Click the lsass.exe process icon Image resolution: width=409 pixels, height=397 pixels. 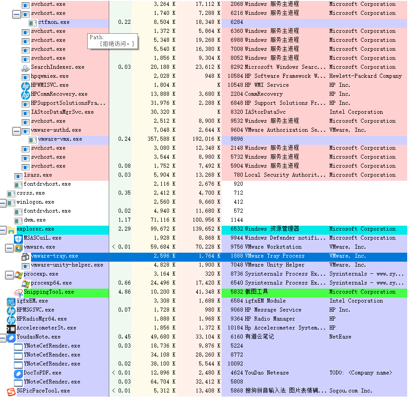tap(18, 176)
